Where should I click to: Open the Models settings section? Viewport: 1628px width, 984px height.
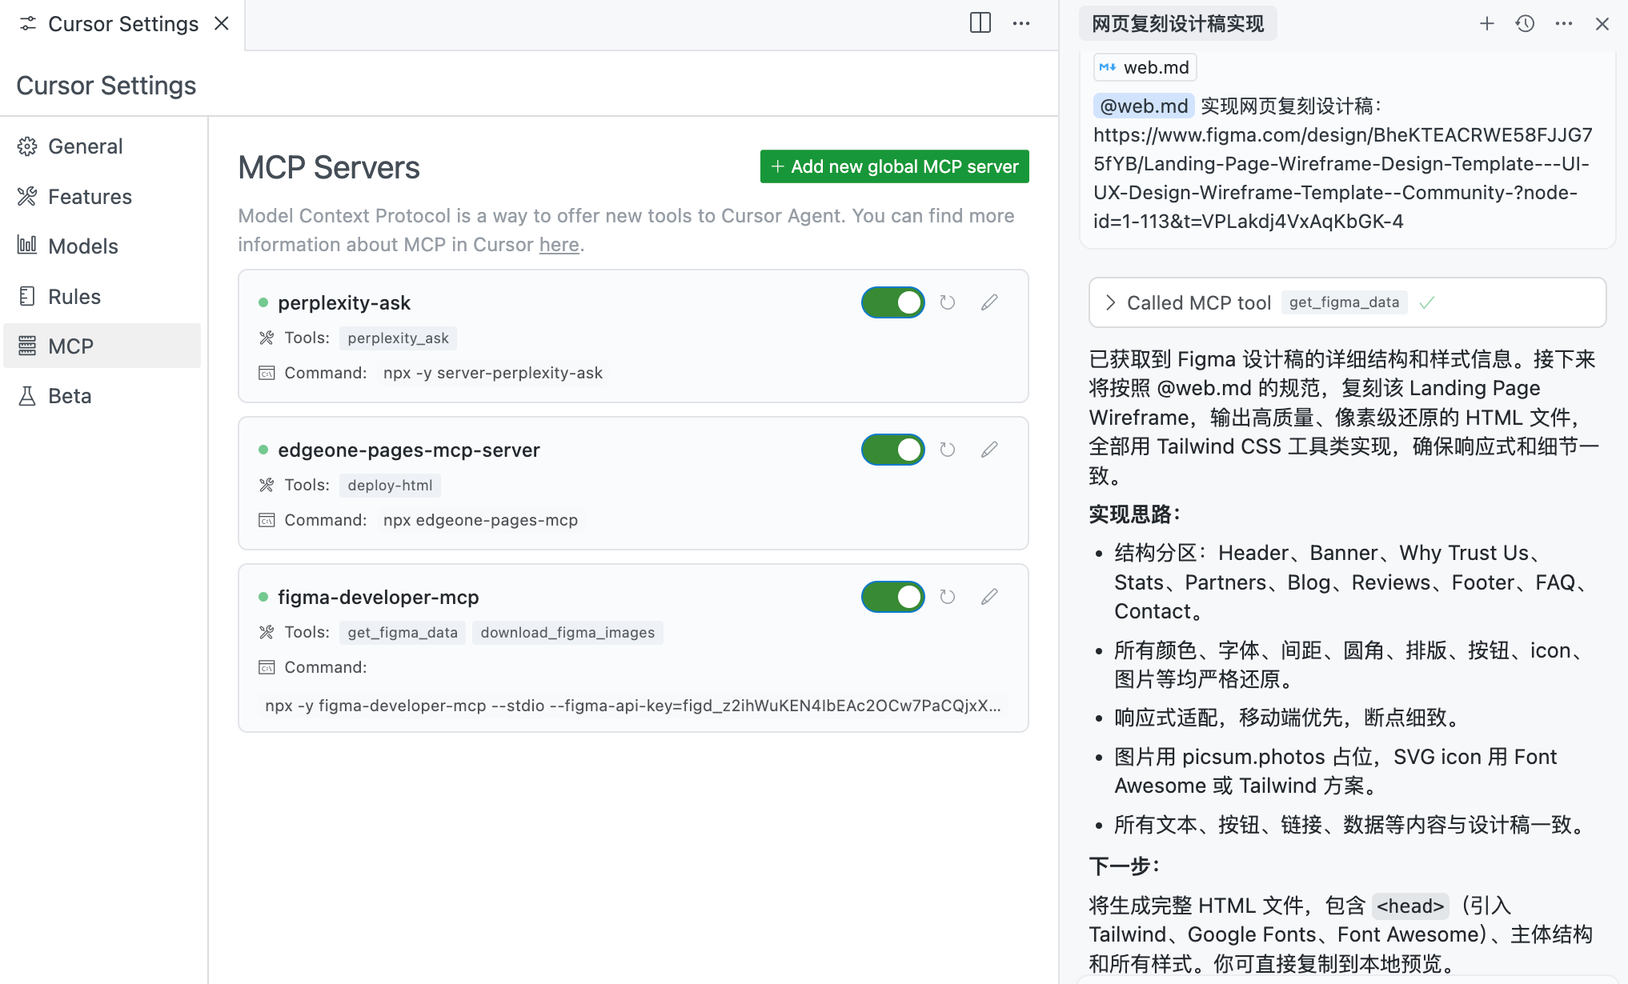(82, 246)
